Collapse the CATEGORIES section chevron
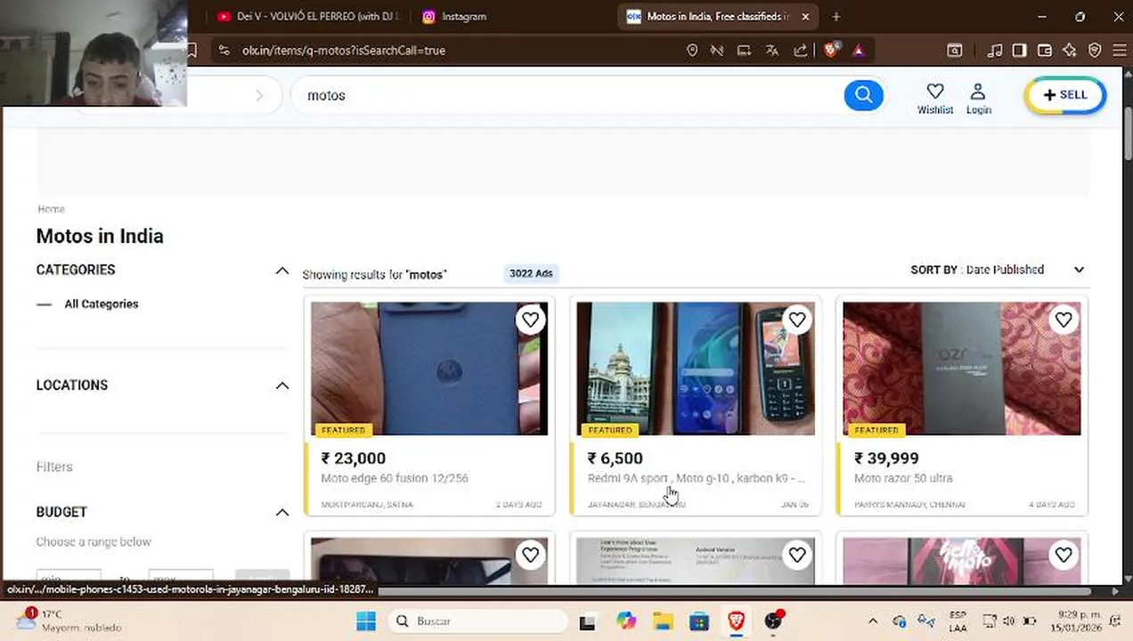The width and height of the screenshot is (1133, 641). (282, 271)
